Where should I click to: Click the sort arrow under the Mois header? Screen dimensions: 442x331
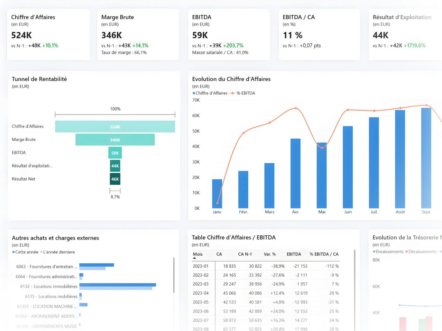point(194,258)
